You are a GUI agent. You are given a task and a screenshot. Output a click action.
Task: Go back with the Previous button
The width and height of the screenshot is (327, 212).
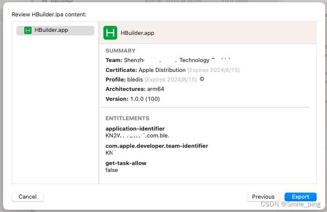(263, 196)
